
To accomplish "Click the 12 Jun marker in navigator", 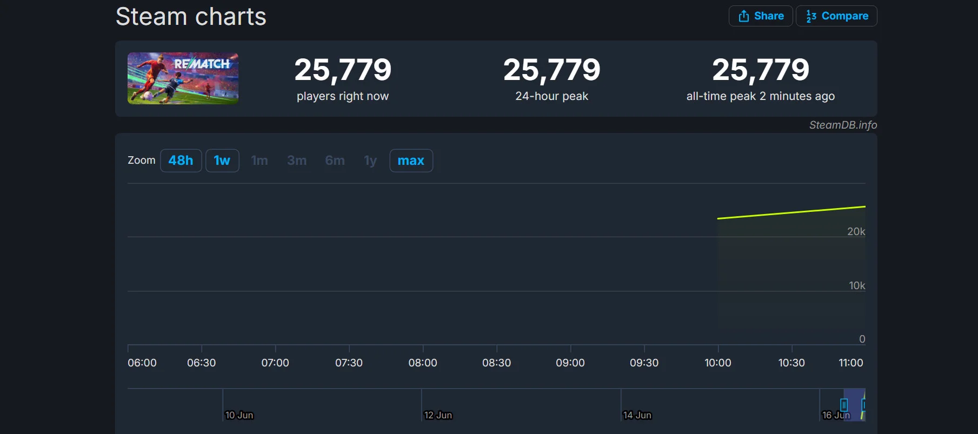I will [438, 415].
